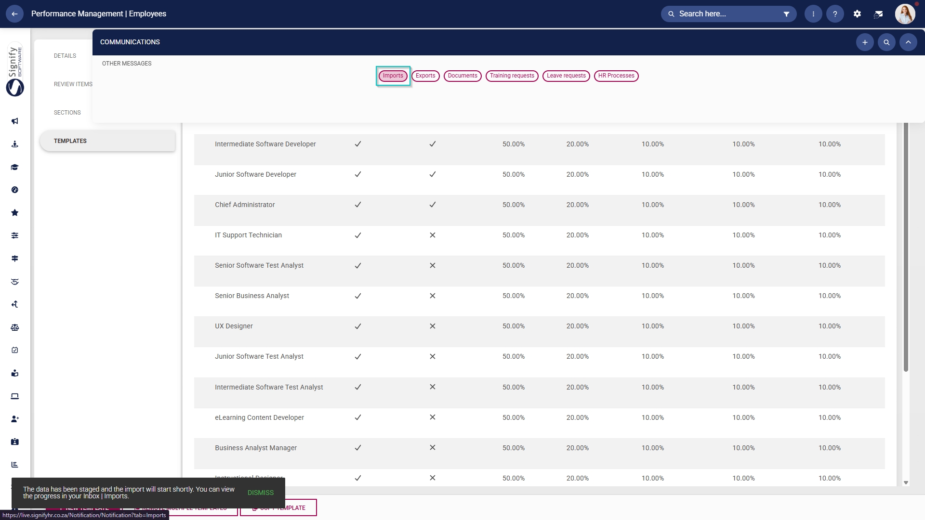Select the Business Analyst Manager row

(539, 454)
